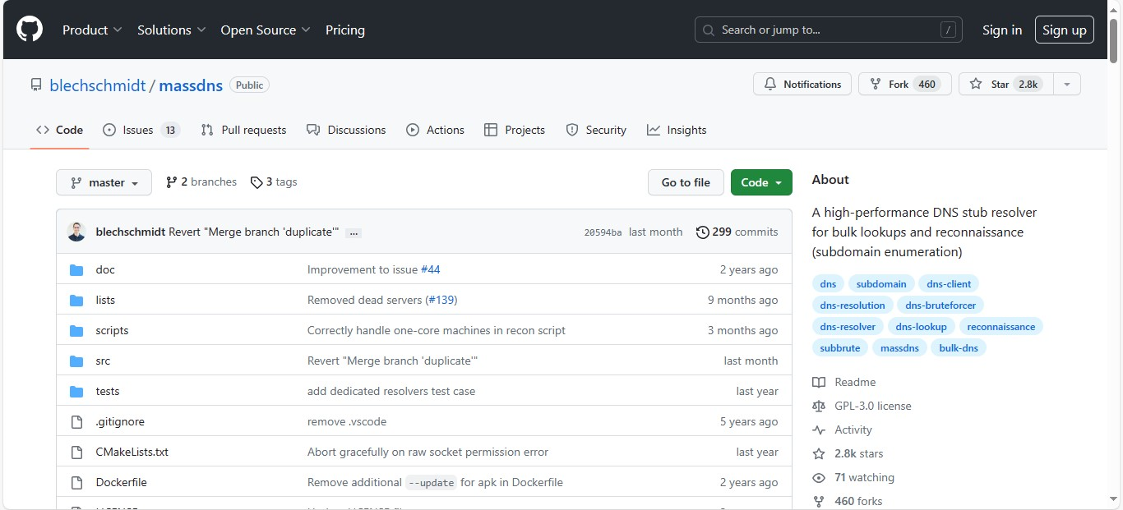Click the search magnifier icon
Viewport: 1123px width, 510px height.
pyautogui.click(x=709, y=30)
